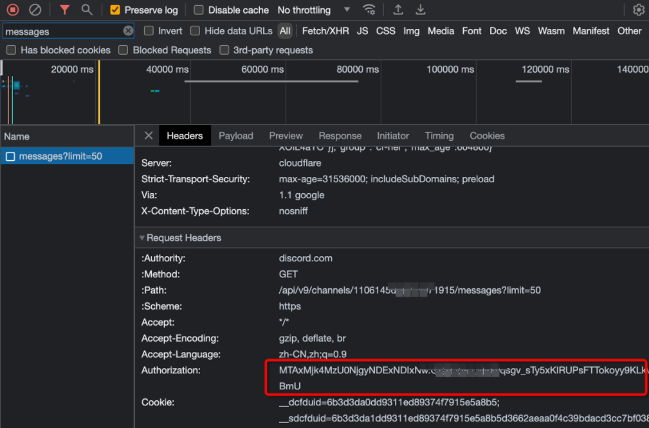
Task: Enable 3rd-party requests filter
Action: coord(224,50)
